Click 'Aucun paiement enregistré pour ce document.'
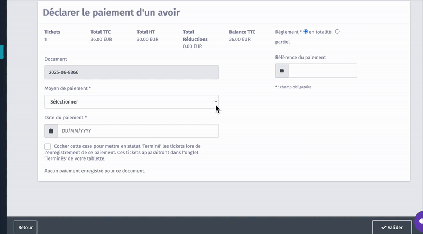The width and height of the screenshot is (423, 234). click(95, 171)
